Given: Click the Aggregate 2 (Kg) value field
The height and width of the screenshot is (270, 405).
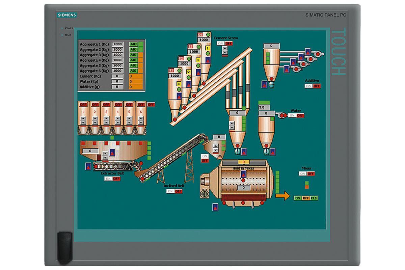Looking at the screenshot, I should pos(117,49).
